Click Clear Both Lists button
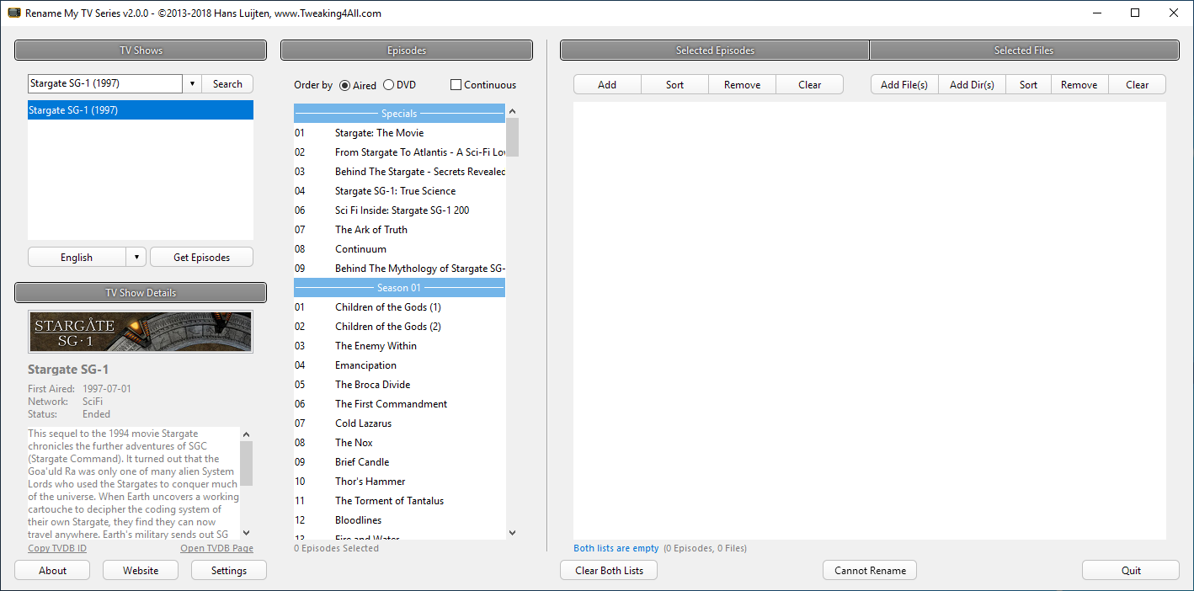1194x591 pixels. coord(610,571)
